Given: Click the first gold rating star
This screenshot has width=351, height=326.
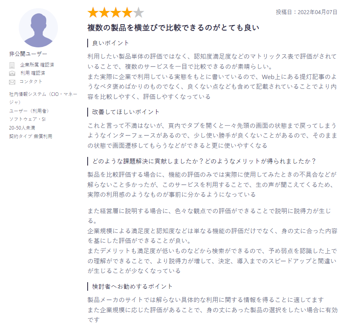Looking at the screenshot, I should [93, 12].
